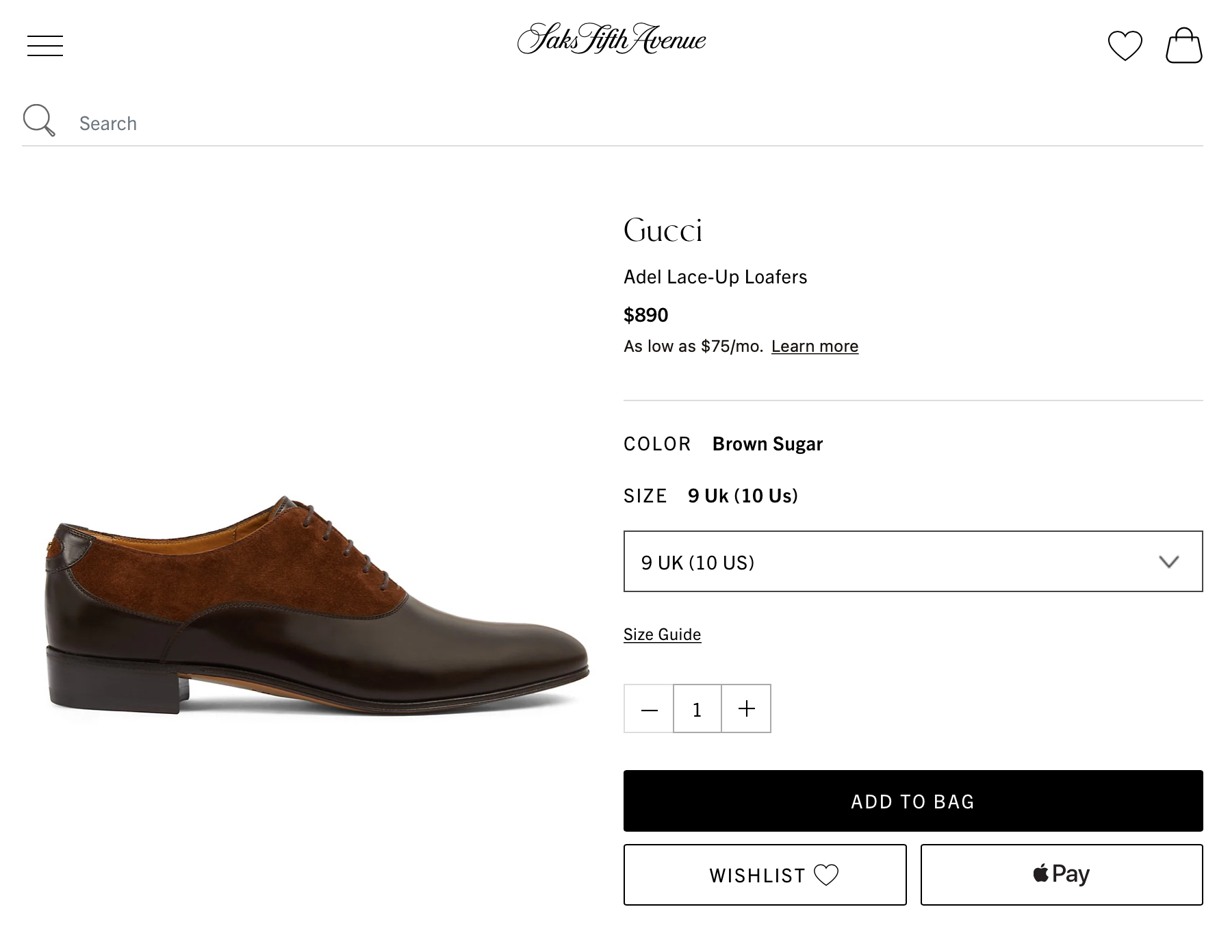Open the Learn more payment link

click(815, 346)
